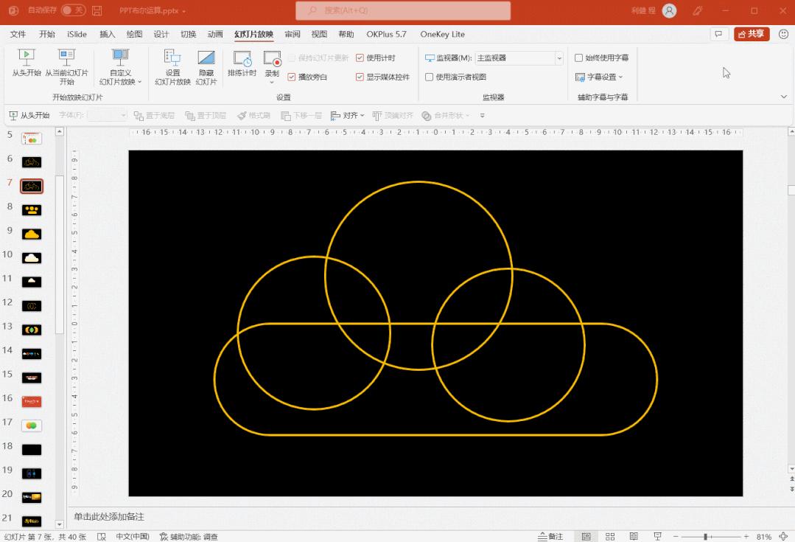795x542 pixels.
Task: Toggle the 自动保存 autosave switch
Action: tap(72, 11)
